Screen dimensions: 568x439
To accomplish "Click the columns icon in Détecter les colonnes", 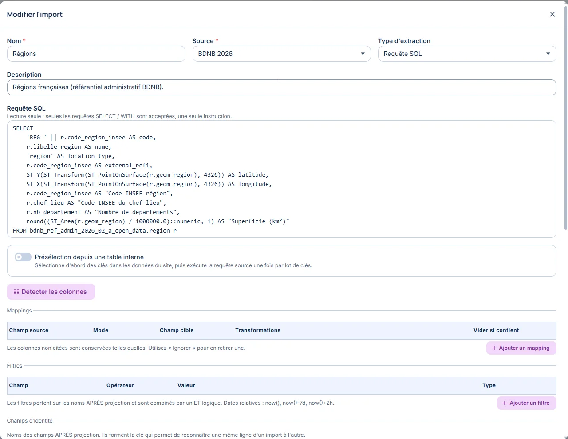I will [16, 292].
